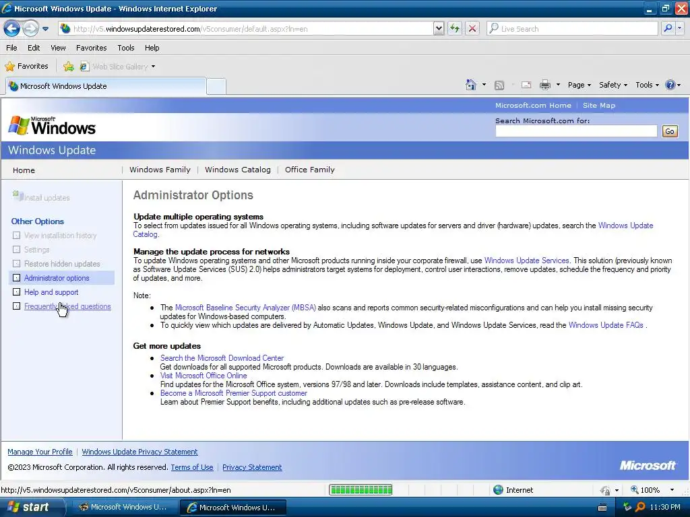Open the Windows Update Services link
Image resolution: width=690 pixels, height=517 pixels.
coord(526,261)
